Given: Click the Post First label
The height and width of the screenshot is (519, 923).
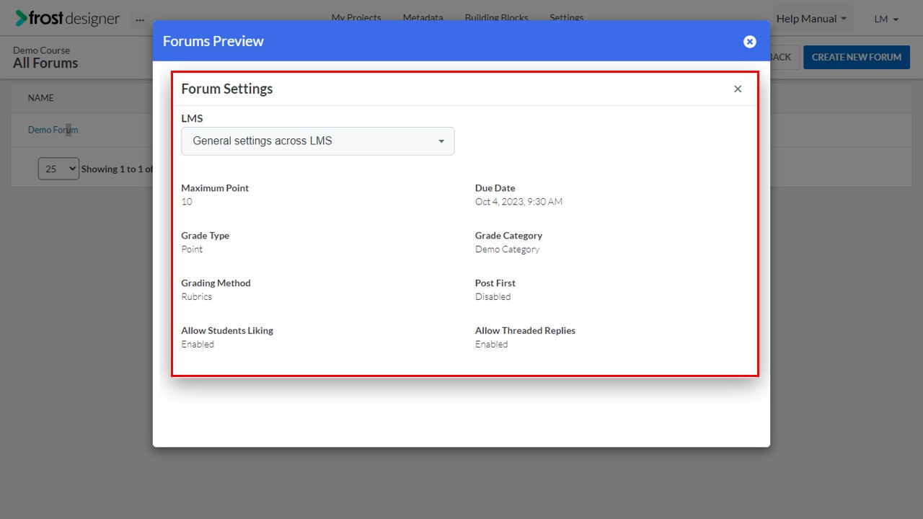Looking at the screenshot, I should pyautogui.click(x=495, y=283).
